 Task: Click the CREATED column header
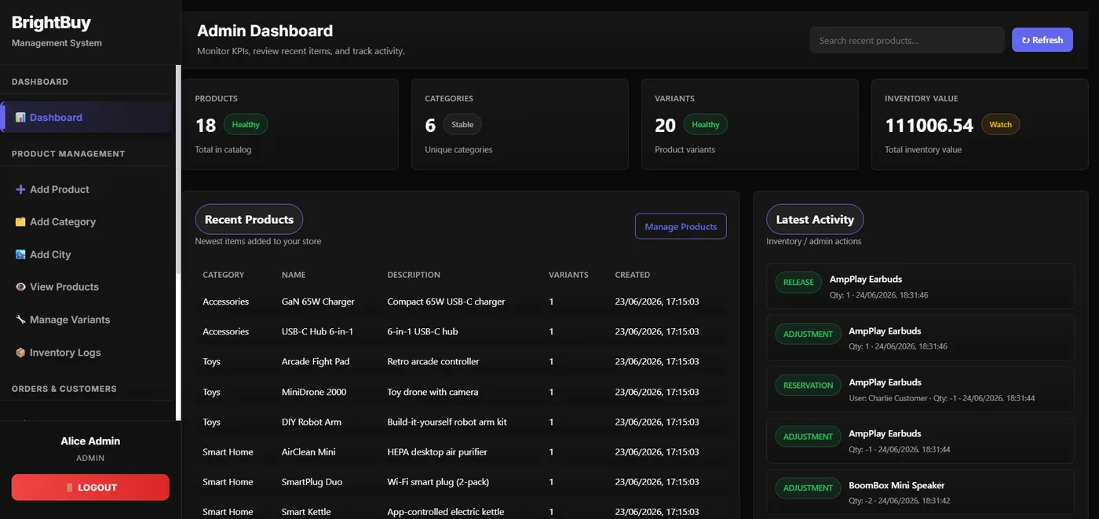coord(633,275)
